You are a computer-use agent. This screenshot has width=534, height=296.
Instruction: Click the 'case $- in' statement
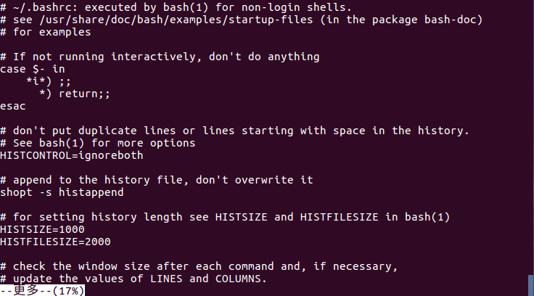(x=32, y=69)
